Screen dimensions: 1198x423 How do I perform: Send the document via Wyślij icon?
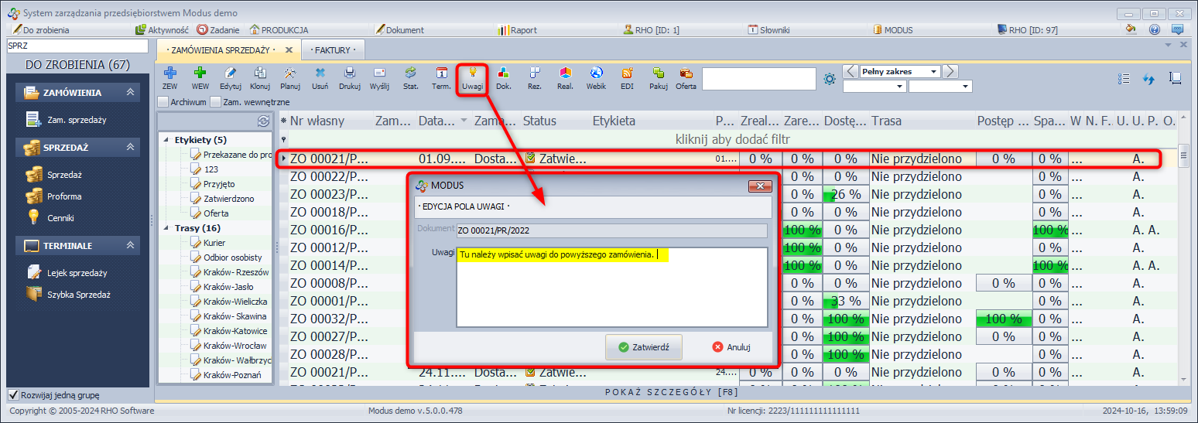click(x=379, y=77)
